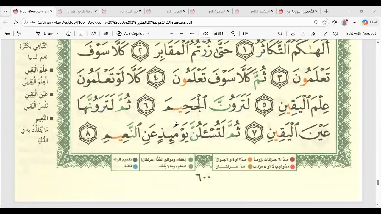Screen dimensions: 381x214
Task: Click the Ask Copilot button
Action: [x=130, y=34]
